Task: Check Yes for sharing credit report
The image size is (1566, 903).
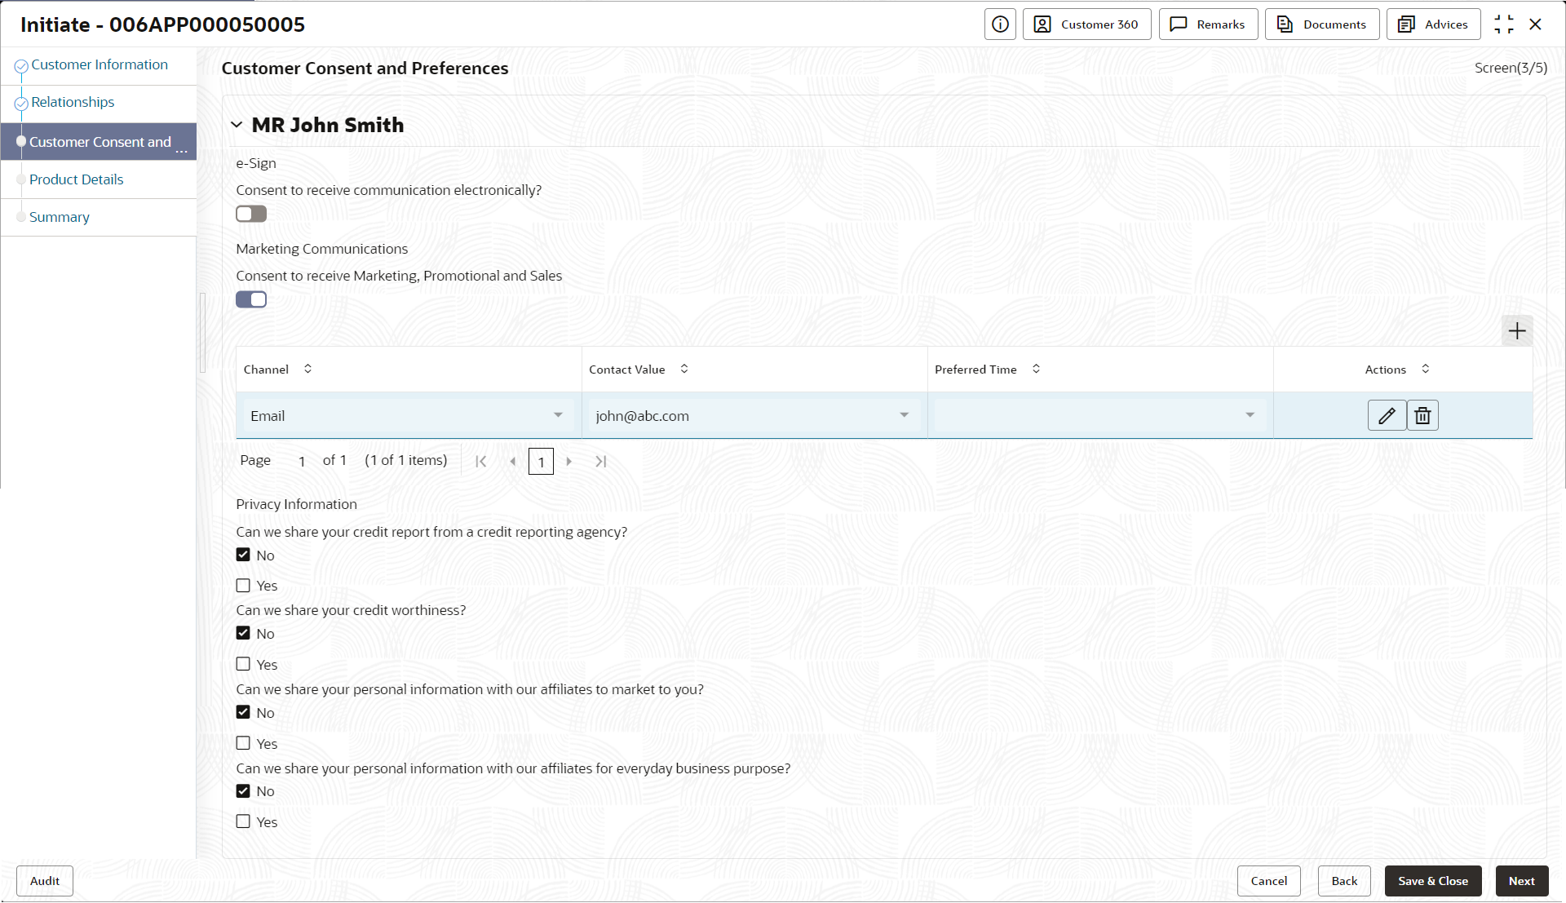Action: [243, 586]
